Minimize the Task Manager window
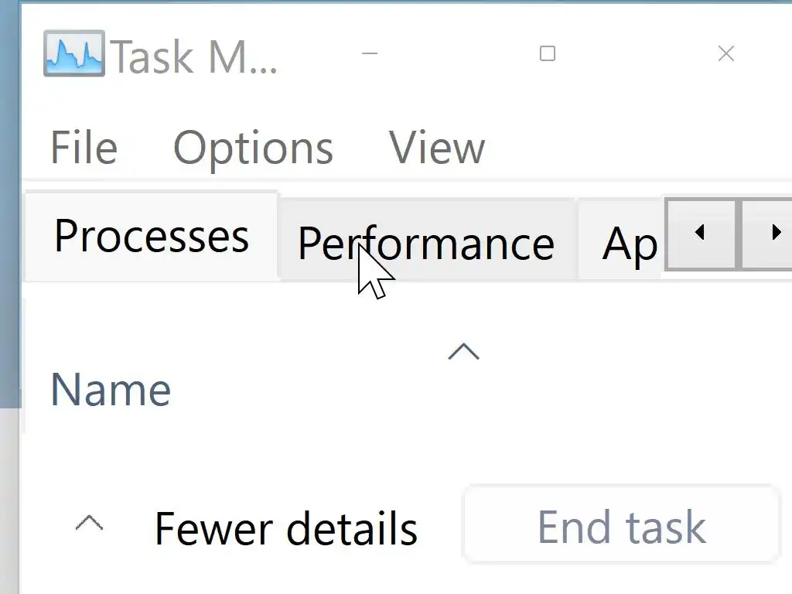Image resolution: width=792 pixels, height=594 pixels. click(x=370, y=53)
